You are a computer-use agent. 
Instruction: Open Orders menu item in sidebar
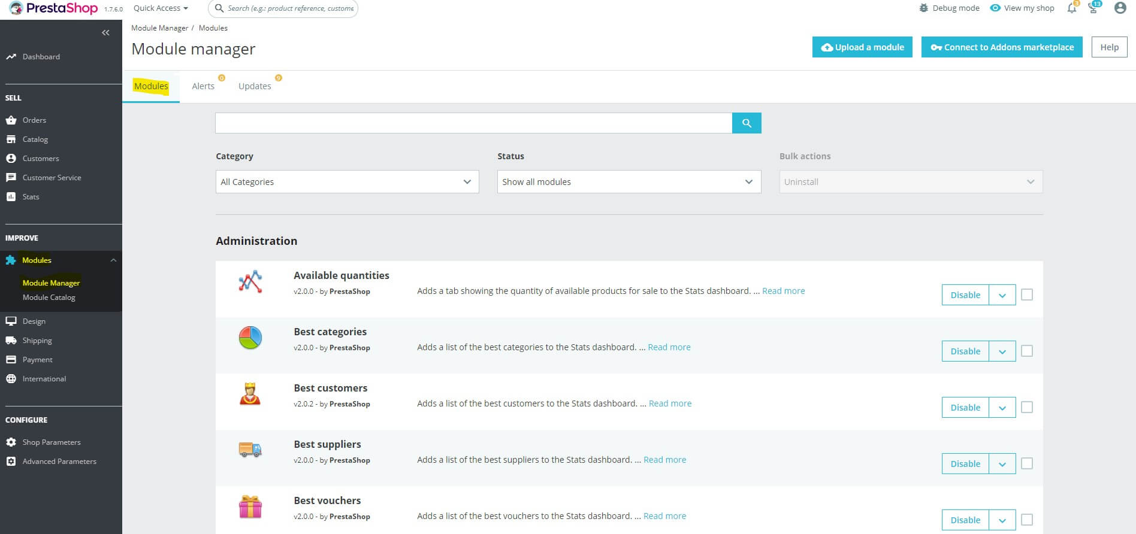(34, 120)
